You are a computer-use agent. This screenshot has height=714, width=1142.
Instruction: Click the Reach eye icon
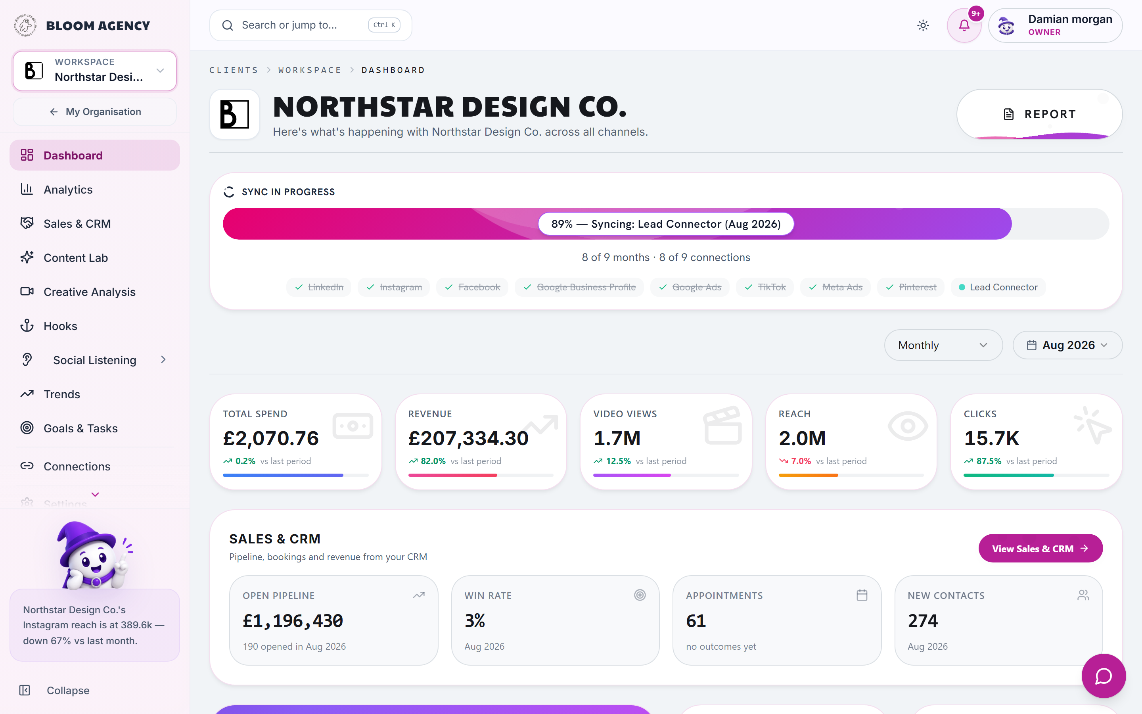click(908, 426)
